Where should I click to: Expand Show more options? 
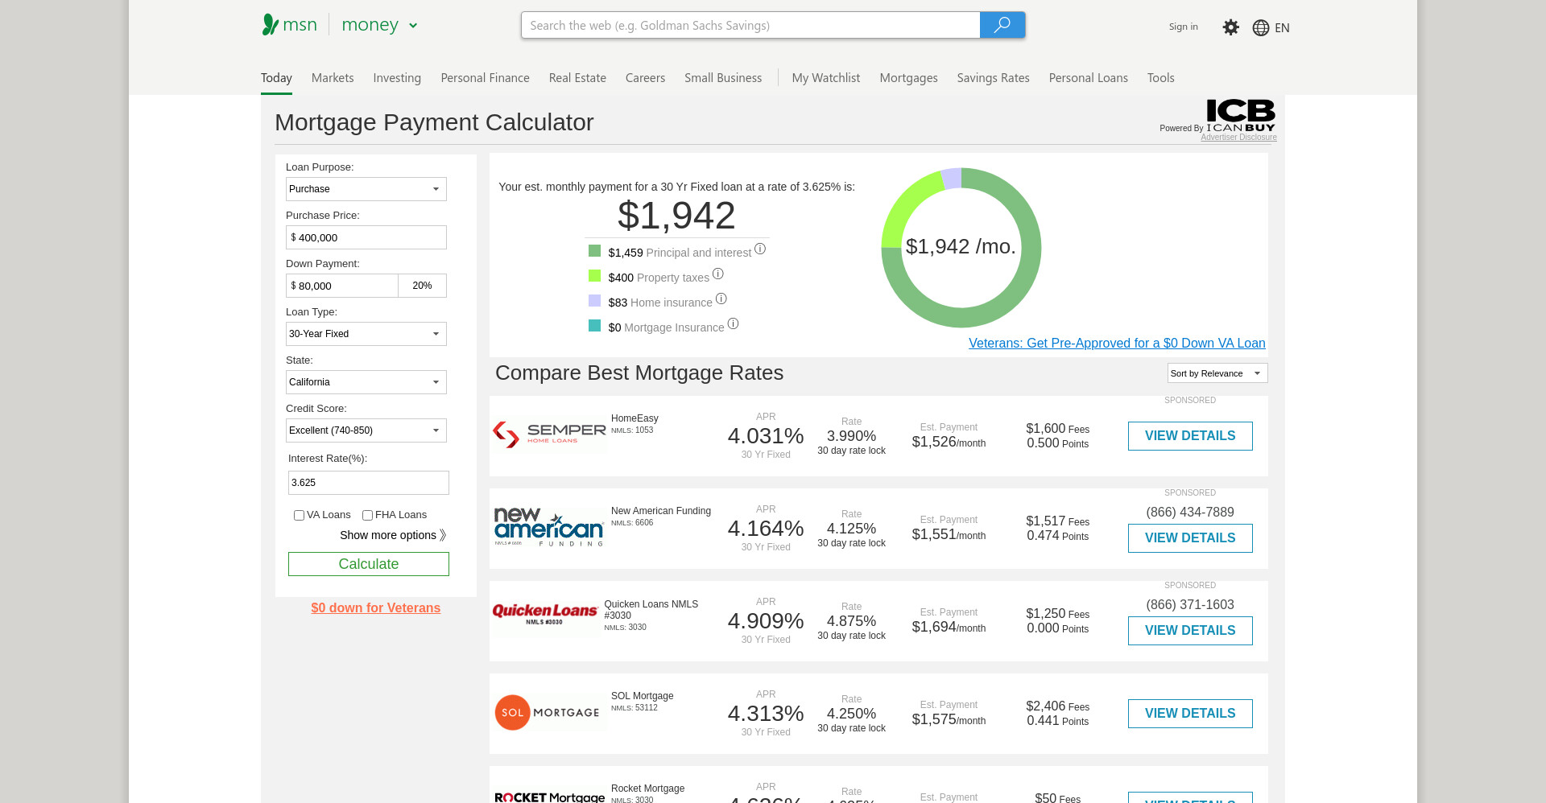(393, 535)
